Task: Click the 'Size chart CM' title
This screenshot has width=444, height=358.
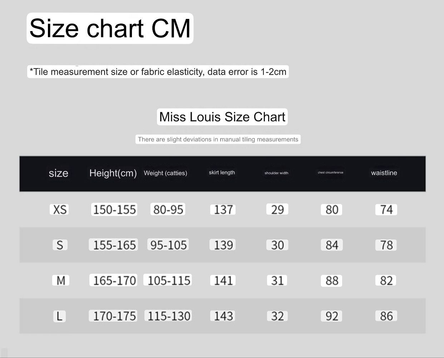Action: click(x=110, y=28)
